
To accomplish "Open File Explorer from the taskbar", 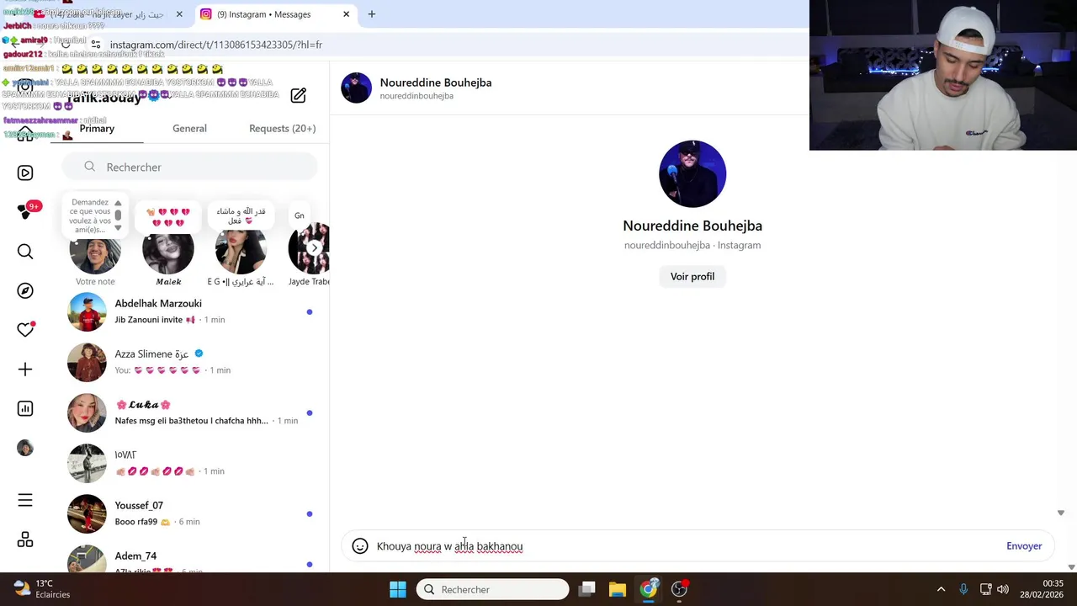I will (617, 589).
